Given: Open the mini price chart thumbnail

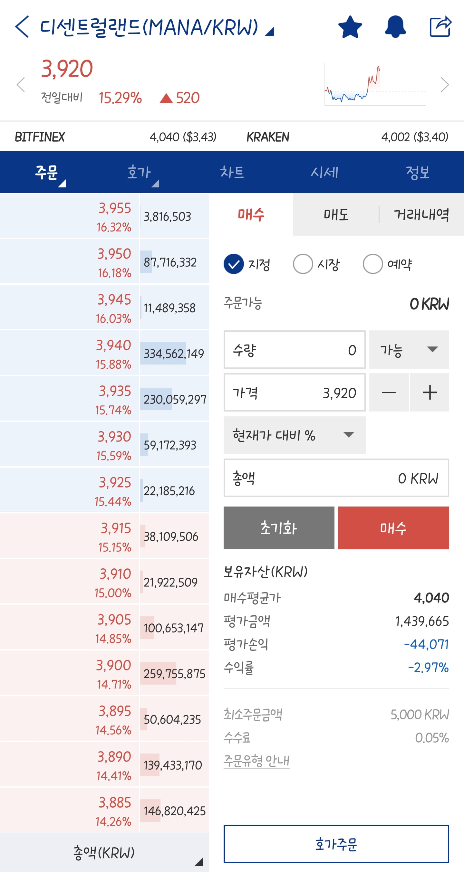Looking at the screenshot, I should pyautogui.click(x=375, y=84).
